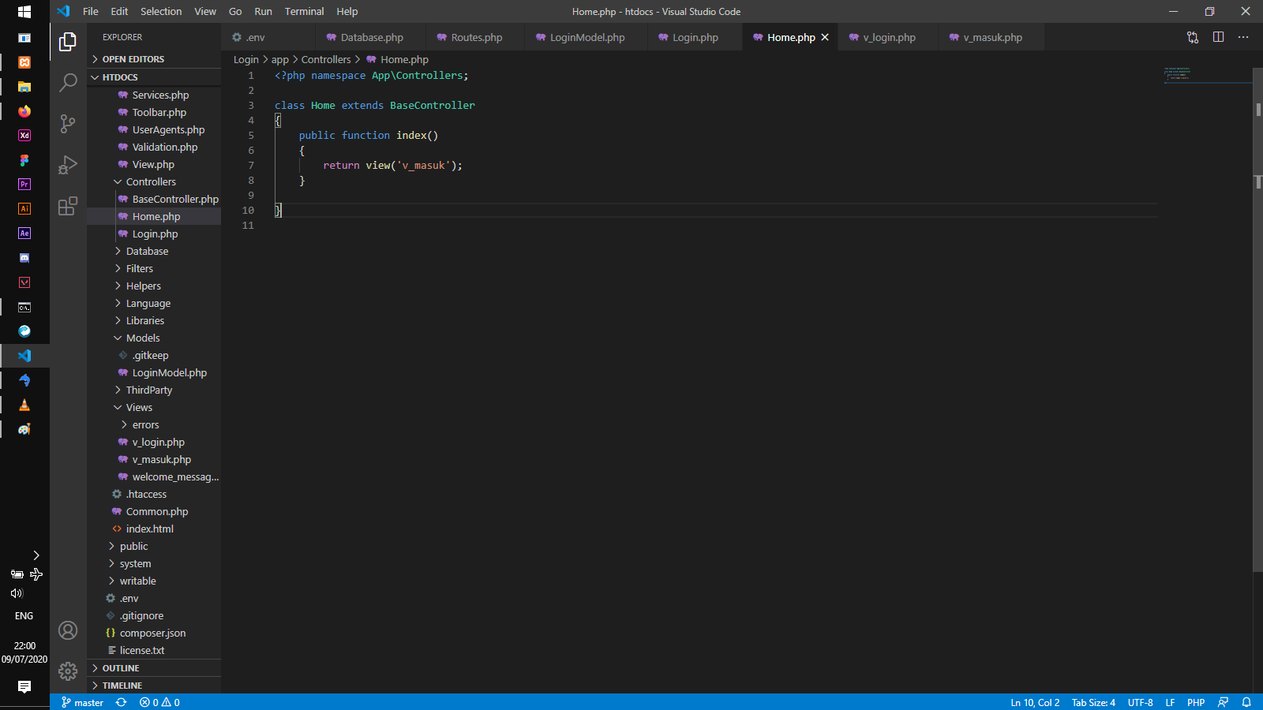Screen dimensions: 1263x710
Task: Expand the Database folder
Action: point(154,251)
